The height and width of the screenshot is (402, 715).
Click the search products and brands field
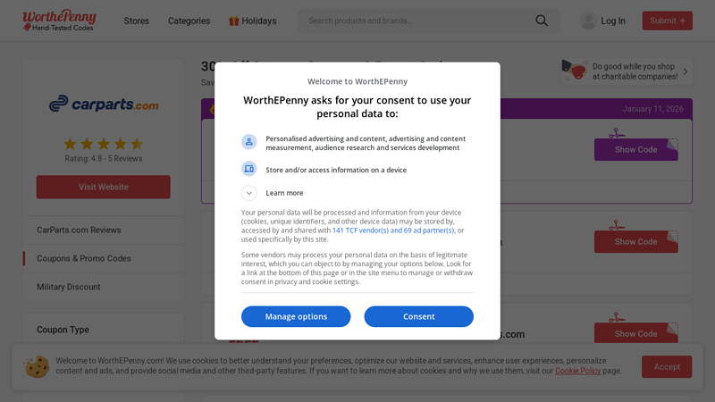[416, 21]
